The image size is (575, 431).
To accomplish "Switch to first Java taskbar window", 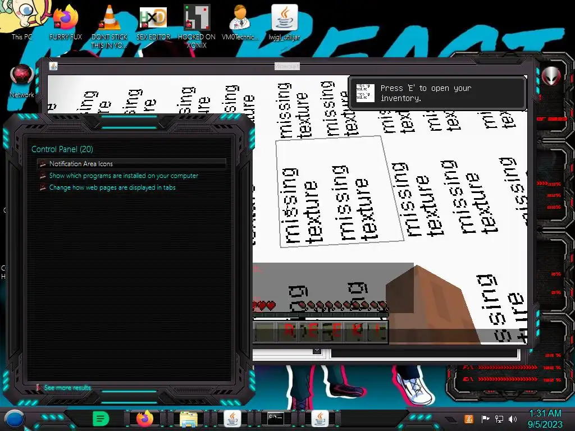I will (x=232, y=419).
